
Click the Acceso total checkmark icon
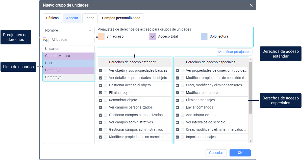[x=153, y=36]
